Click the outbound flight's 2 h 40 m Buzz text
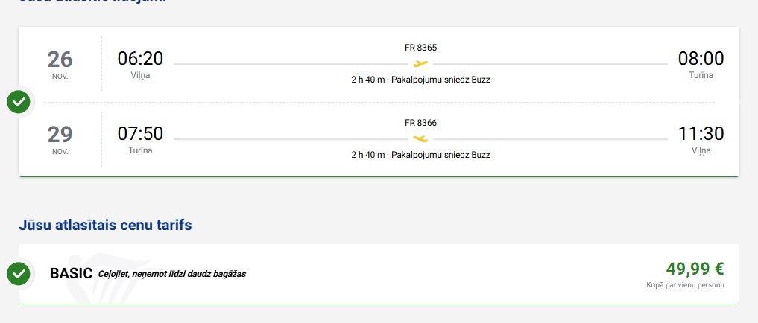Image resolution: width=758 pixels, height=323 pixels. 421,80
